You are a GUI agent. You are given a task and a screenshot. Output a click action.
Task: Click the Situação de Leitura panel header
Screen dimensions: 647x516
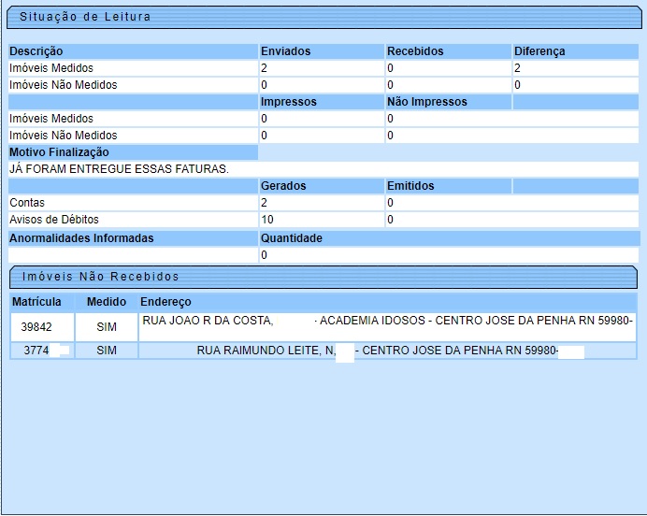pyautogui.click(x=84, y=17)
